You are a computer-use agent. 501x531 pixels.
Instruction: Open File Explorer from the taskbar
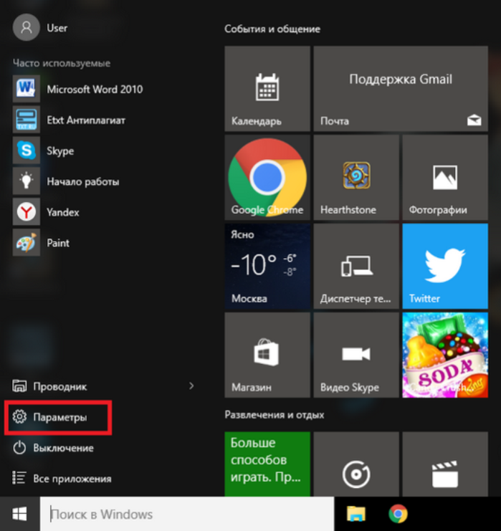coord(356,514)
